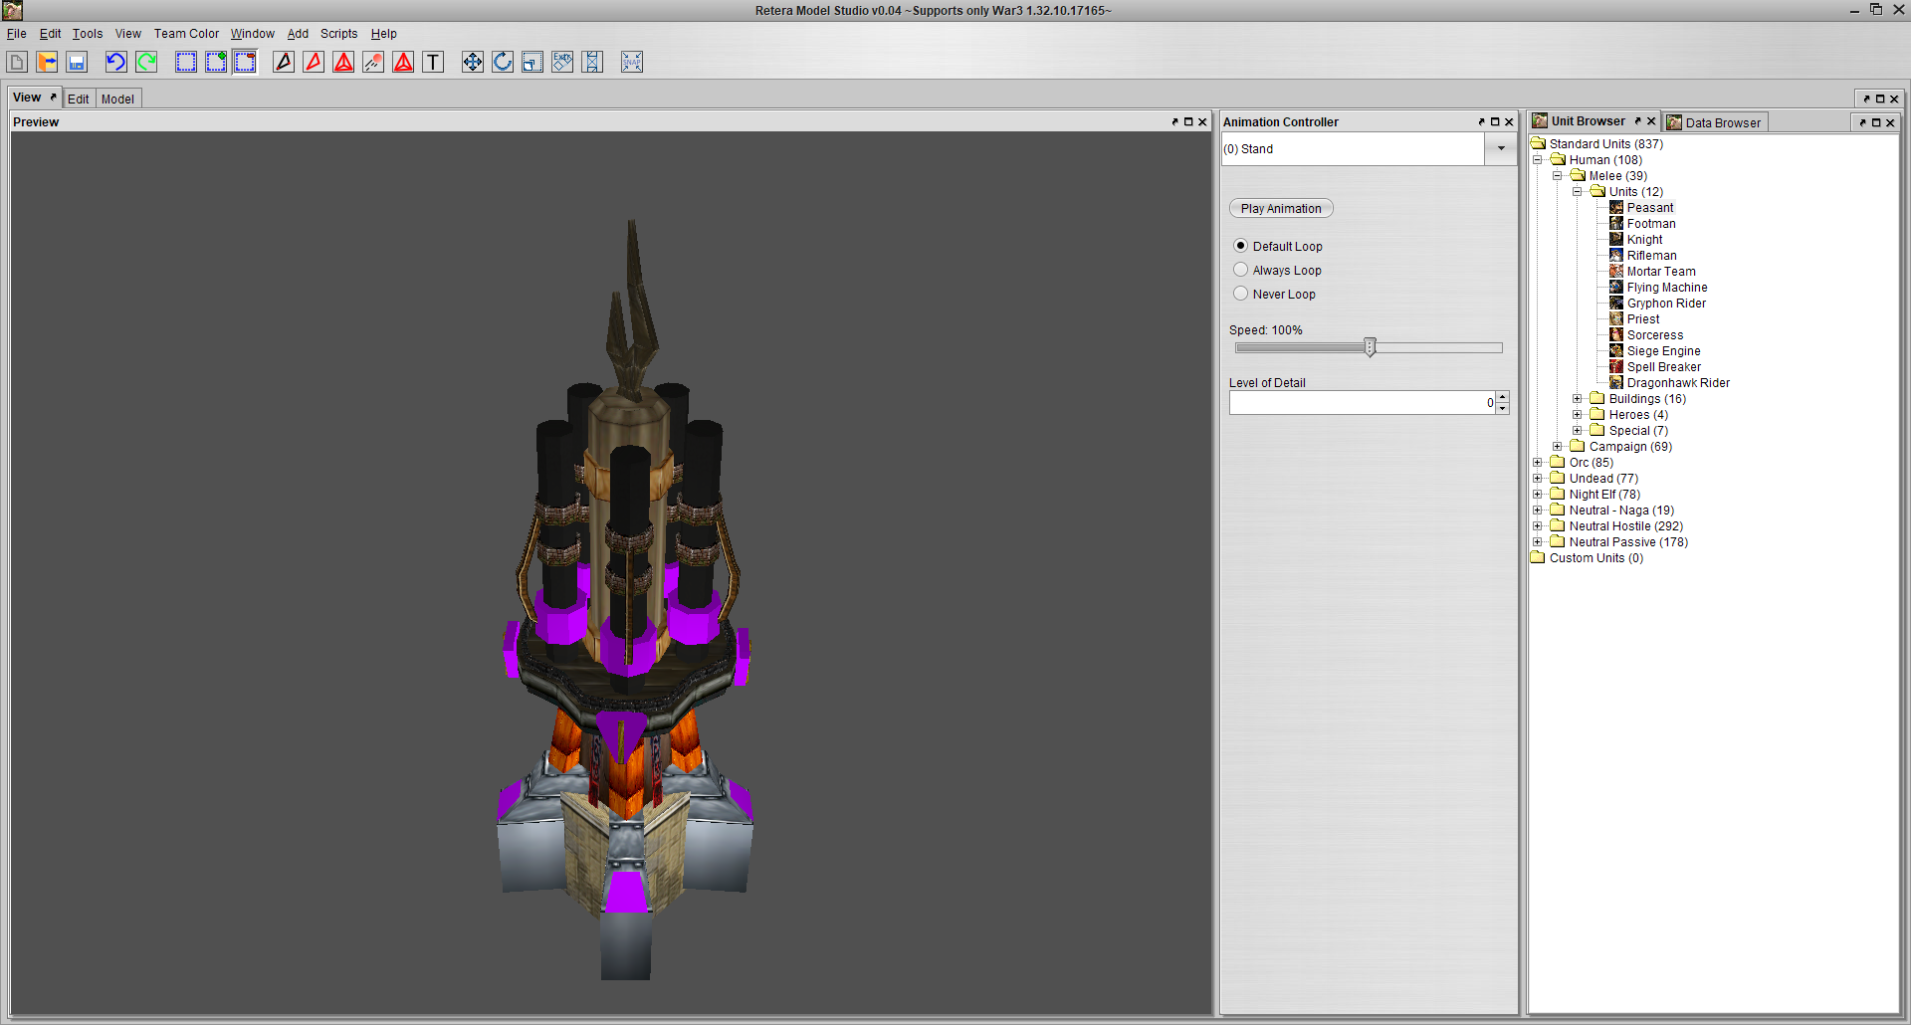The image size is (1911, 1025).
Task: Open a model with the folder icon
Action: pos(47,62)
